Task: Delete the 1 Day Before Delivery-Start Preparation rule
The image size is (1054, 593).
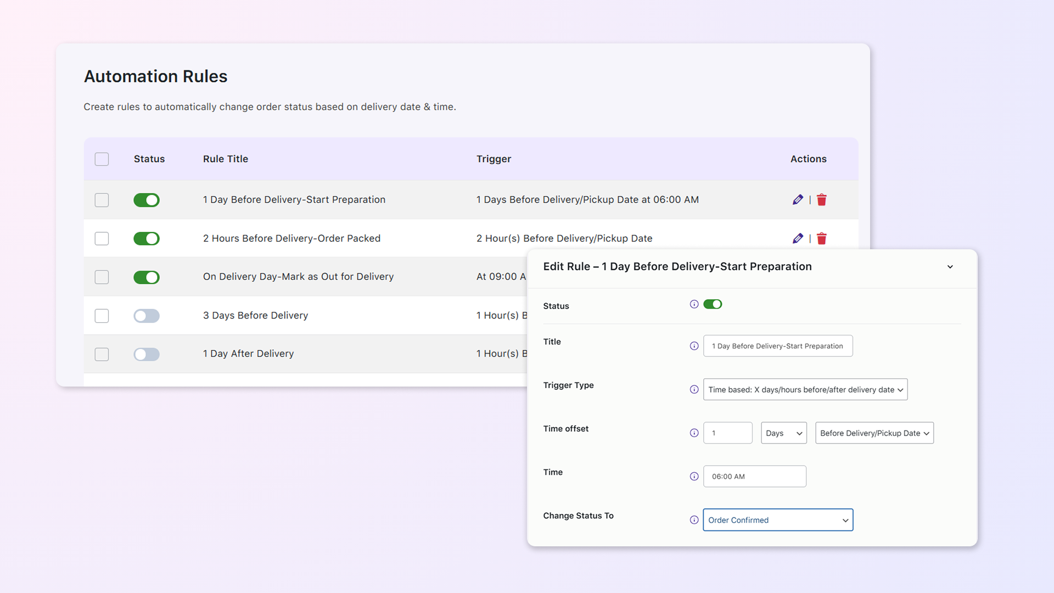Action: tap(821, 200)
